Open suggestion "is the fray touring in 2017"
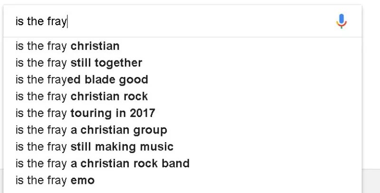Viewport: 380px width, 193px height. (x=85, y=113)
